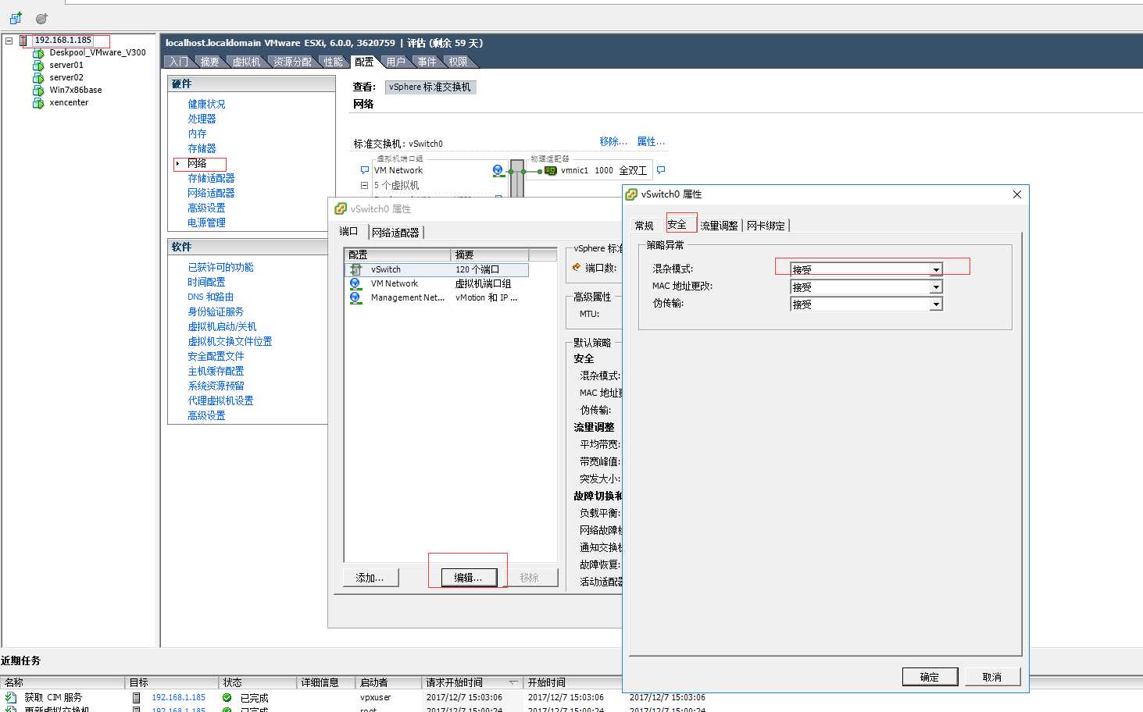Click the refresh toolbar icon
The image size is (1143, 712).
tap(41, 17)
